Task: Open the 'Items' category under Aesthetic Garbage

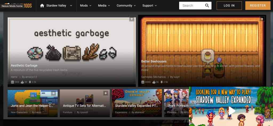Action: pyautogui.click(x=14, y=77)
